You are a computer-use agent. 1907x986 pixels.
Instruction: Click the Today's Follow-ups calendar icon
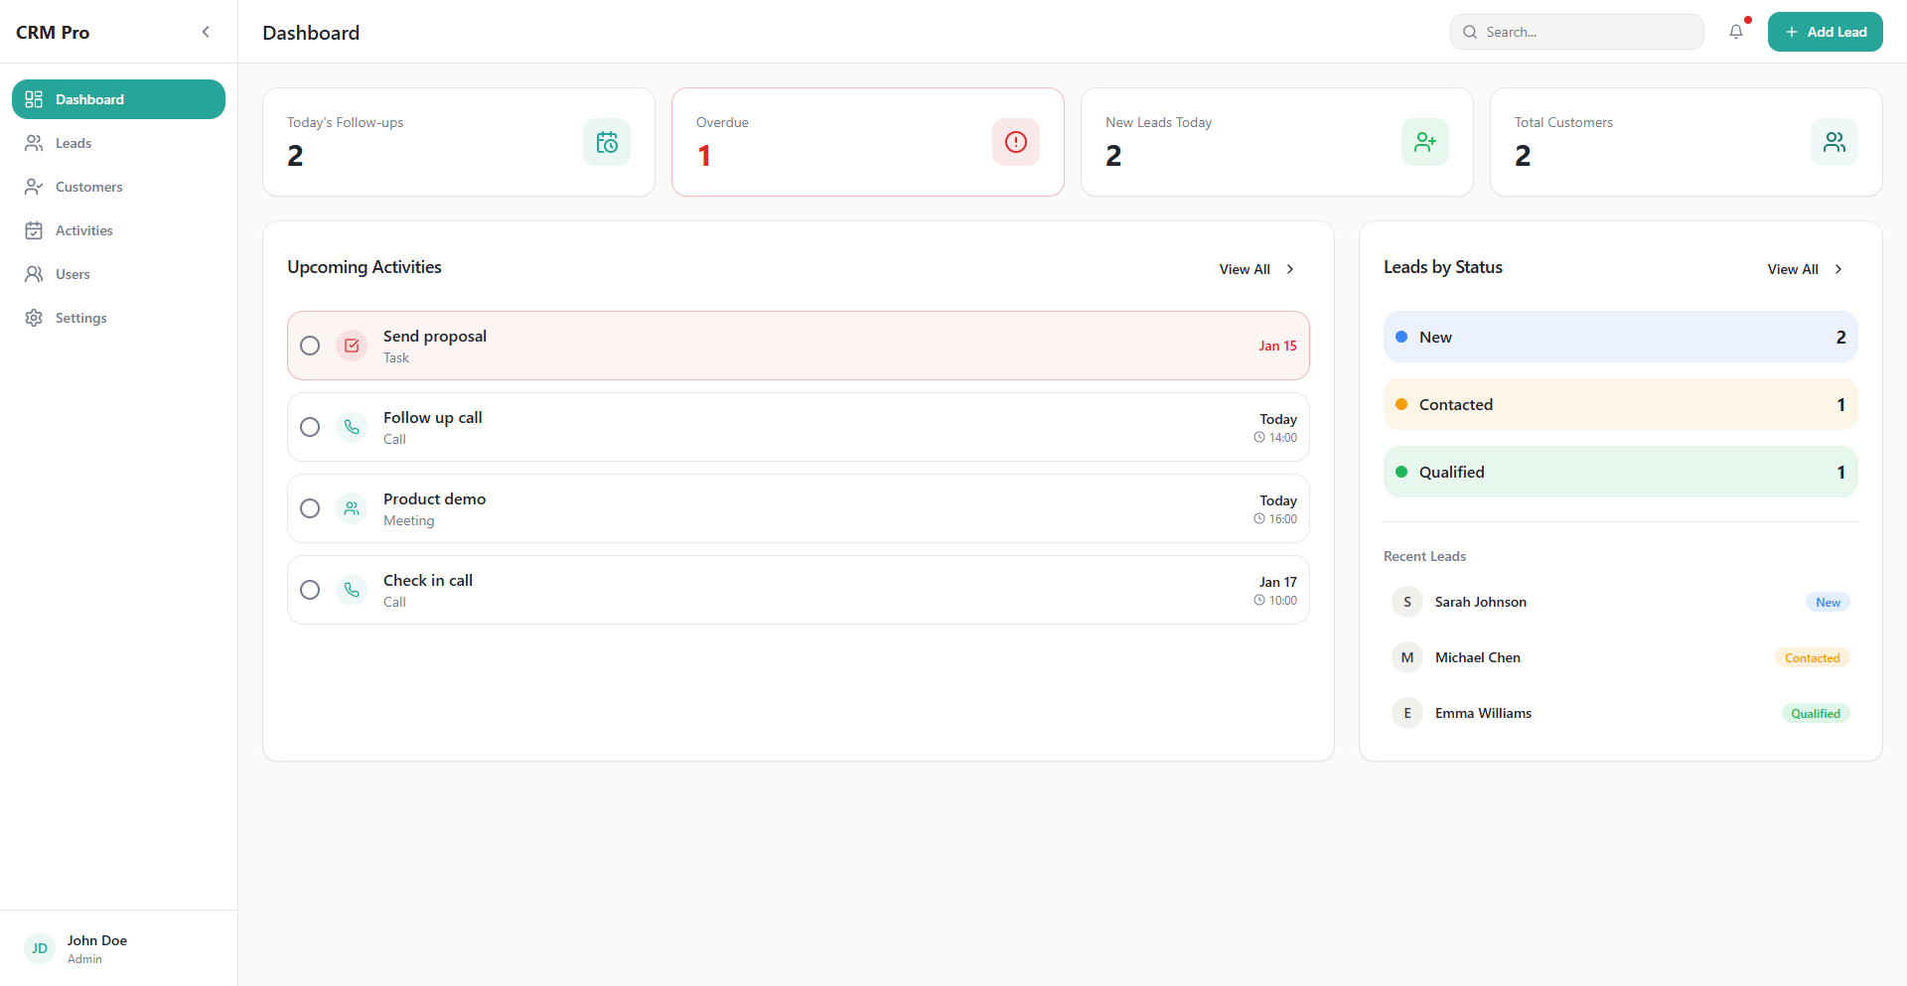click(606, 142)
